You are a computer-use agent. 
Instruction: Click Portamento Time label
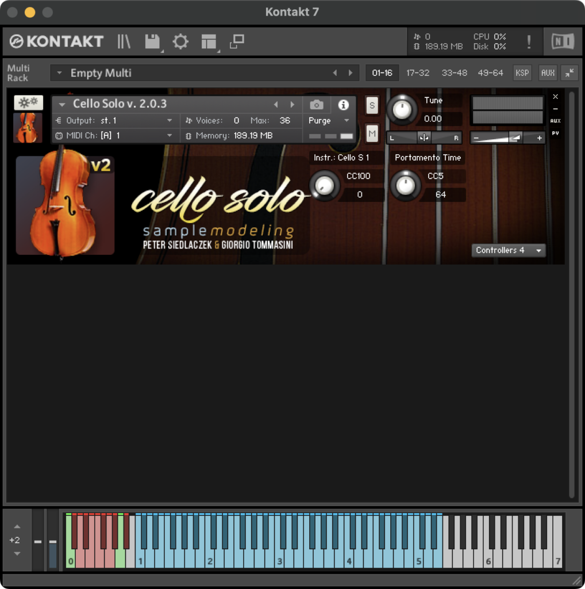428,158
